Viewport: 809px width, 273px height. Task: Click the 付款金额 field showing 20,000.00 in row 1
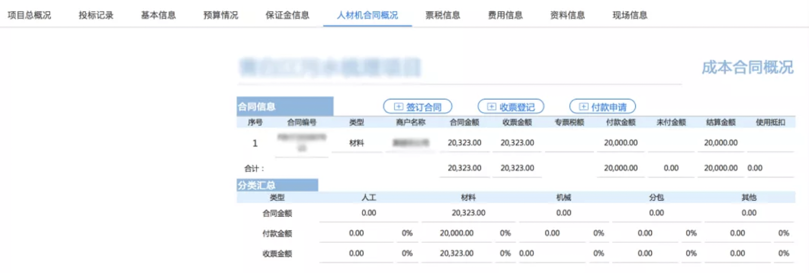pos(620,143)
